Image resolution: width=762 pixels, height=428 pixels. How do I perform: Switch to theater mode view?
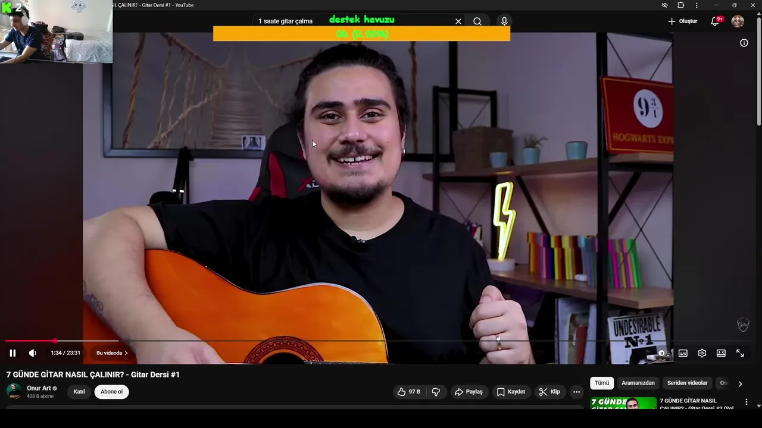coord(721,353)
